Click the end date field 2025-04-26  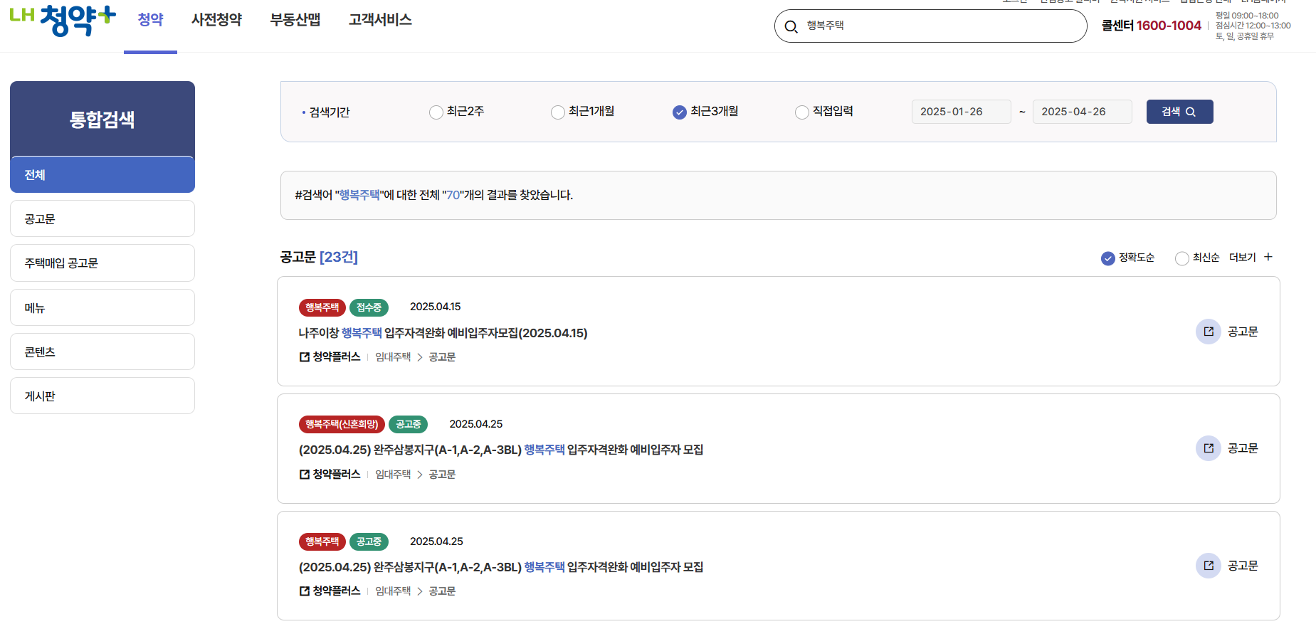[x=1082, y=112]
